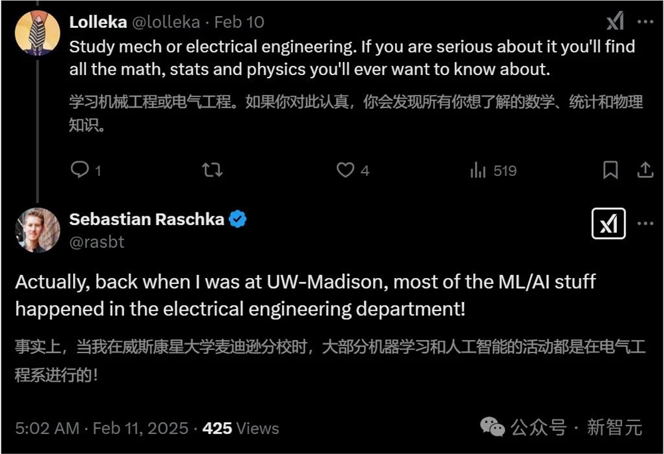The image size is (664, 454).
Task: Retweet Lolleka's post
Action: tap(211, 171)
